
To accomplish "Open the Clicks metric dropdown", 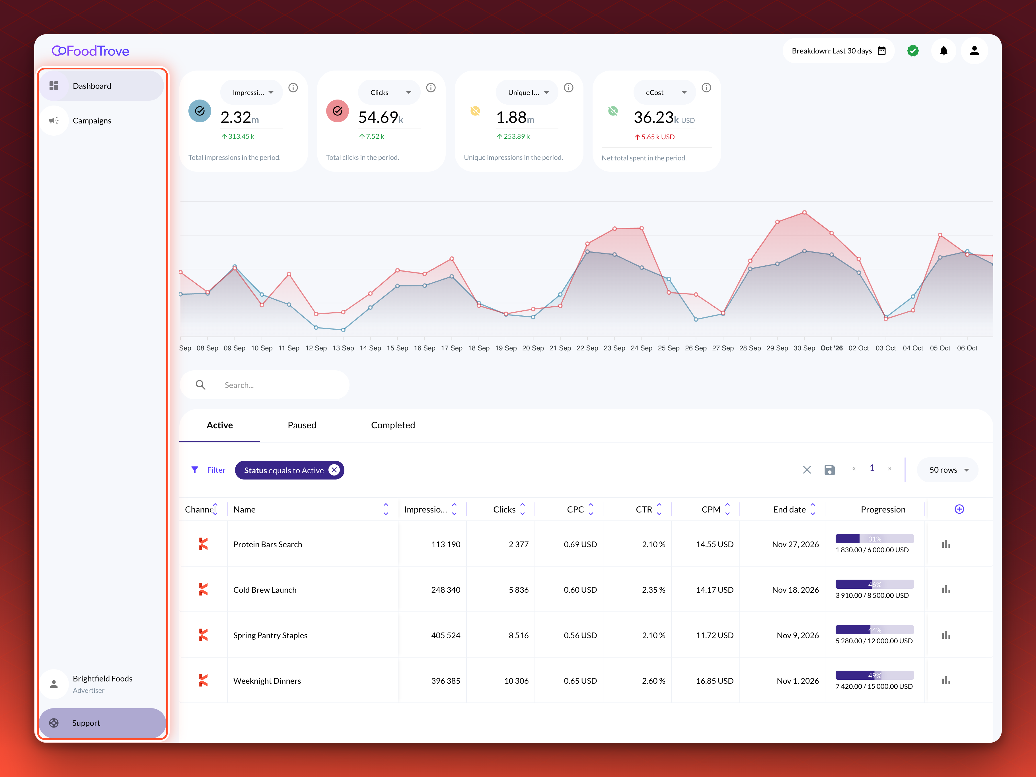I will click(389, 92).
